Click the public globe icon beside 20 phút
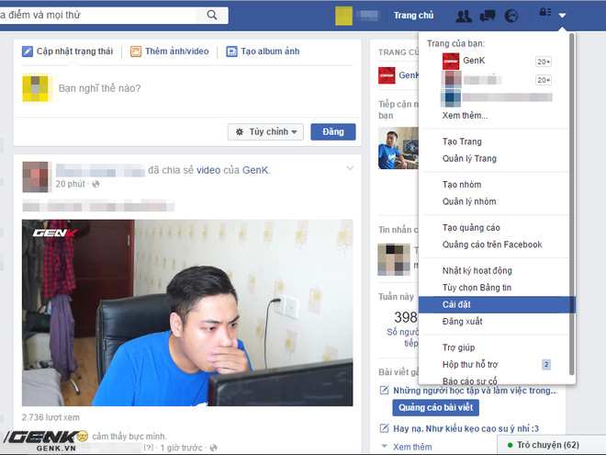The image size is (606, 455). point(95,184)
